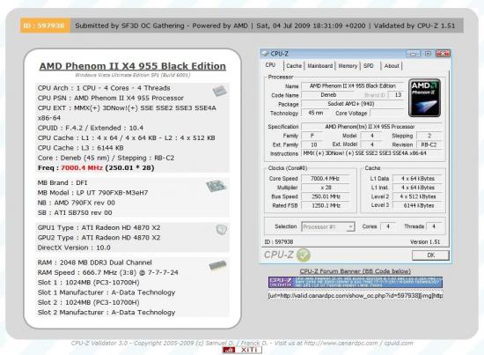The width and height of the screenshot is (484, 355).
Task: Click the motherboard icon beside MB Brand
Action: click(216, 186)
